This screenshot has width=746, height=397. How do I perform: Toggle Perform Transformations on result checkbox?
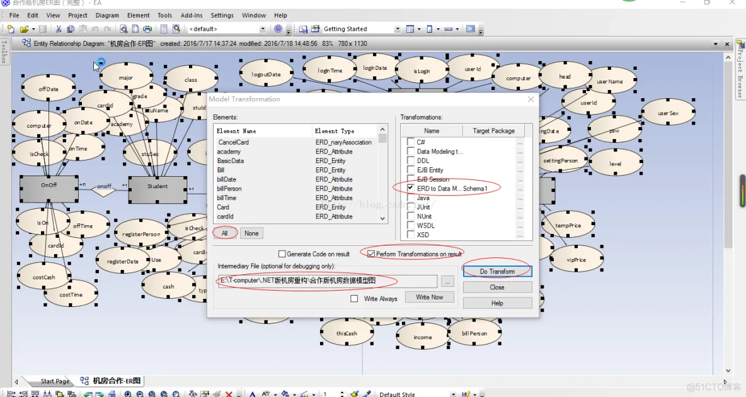click(371, 254)
